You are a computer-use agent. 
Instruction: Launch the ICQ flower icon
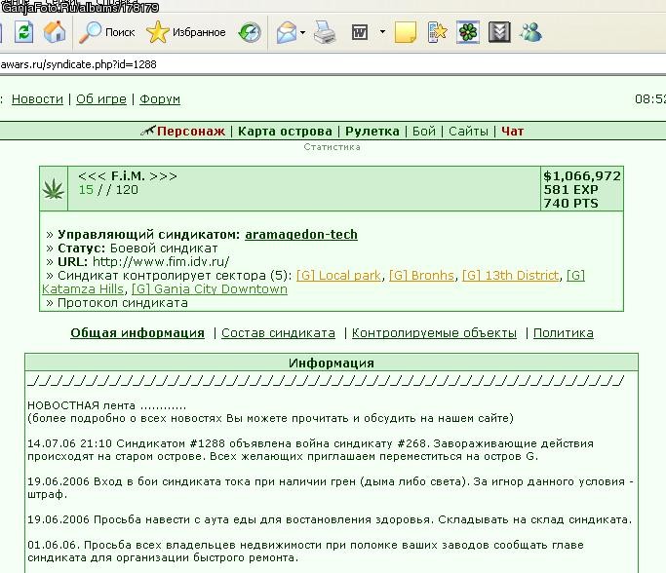click(468, 32)
